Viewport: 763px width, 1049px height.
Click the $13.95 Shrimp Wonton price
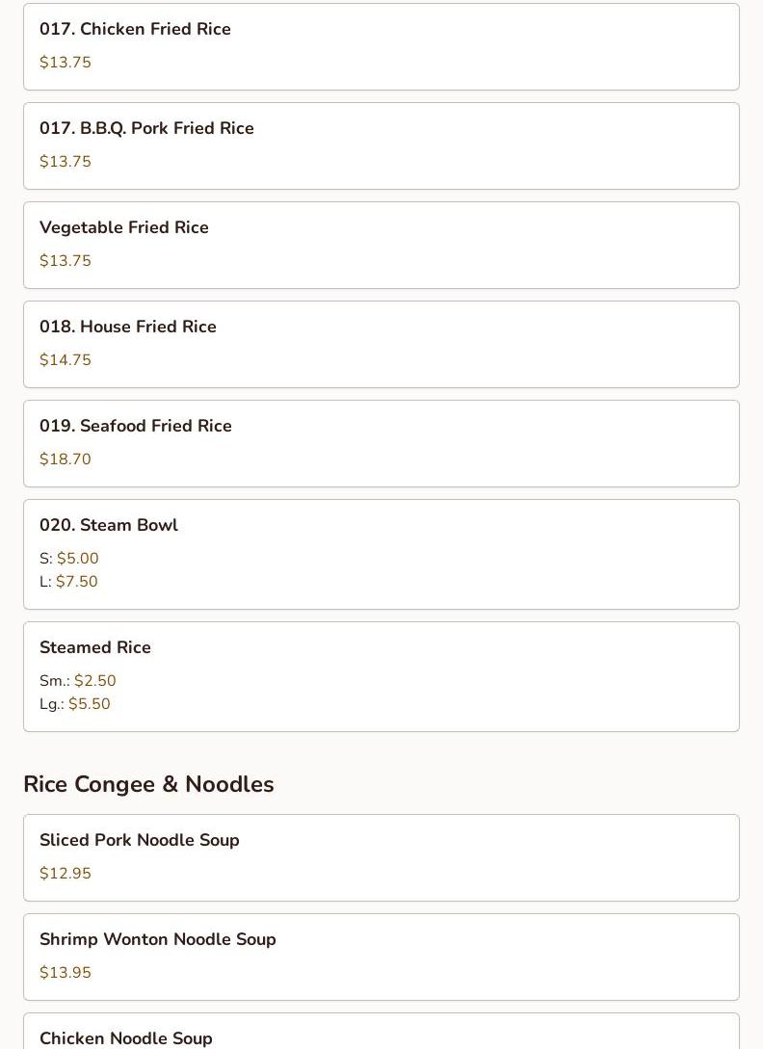(x=65, y=972)
